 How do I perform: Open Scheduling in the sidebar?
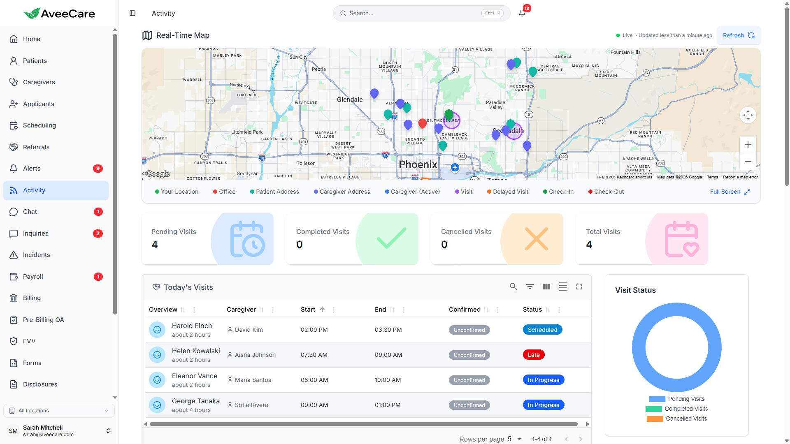pos(39,125)
